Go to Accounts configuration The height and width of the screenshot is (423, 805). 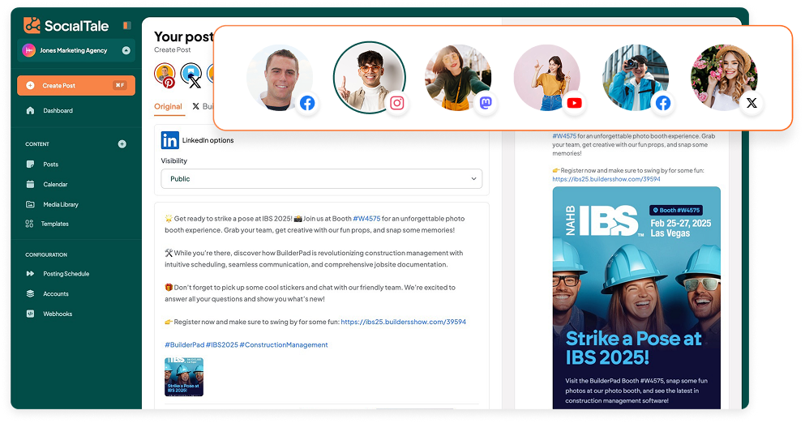point(56,293)
